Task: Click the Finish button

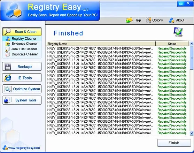Action: coord(174,143)
